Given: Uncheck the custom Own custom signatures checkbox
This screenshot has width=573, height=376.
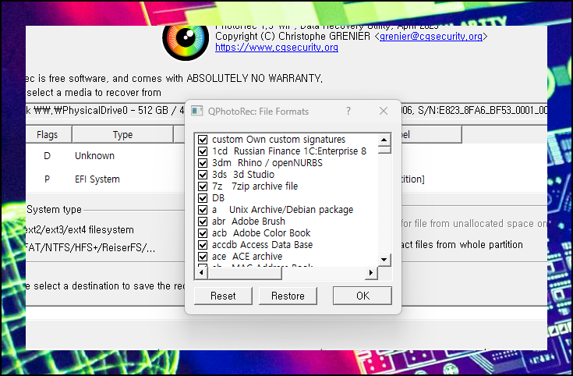Looking at the screenshot, I should (x=203, y=140).
